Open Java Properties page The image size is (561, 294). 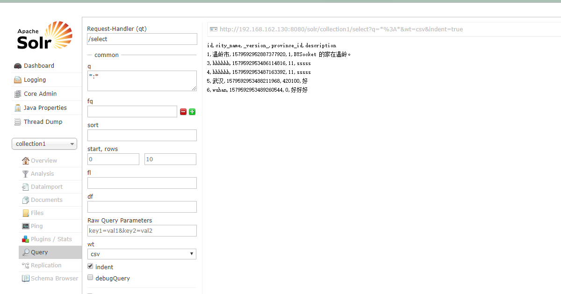[47, 108]
